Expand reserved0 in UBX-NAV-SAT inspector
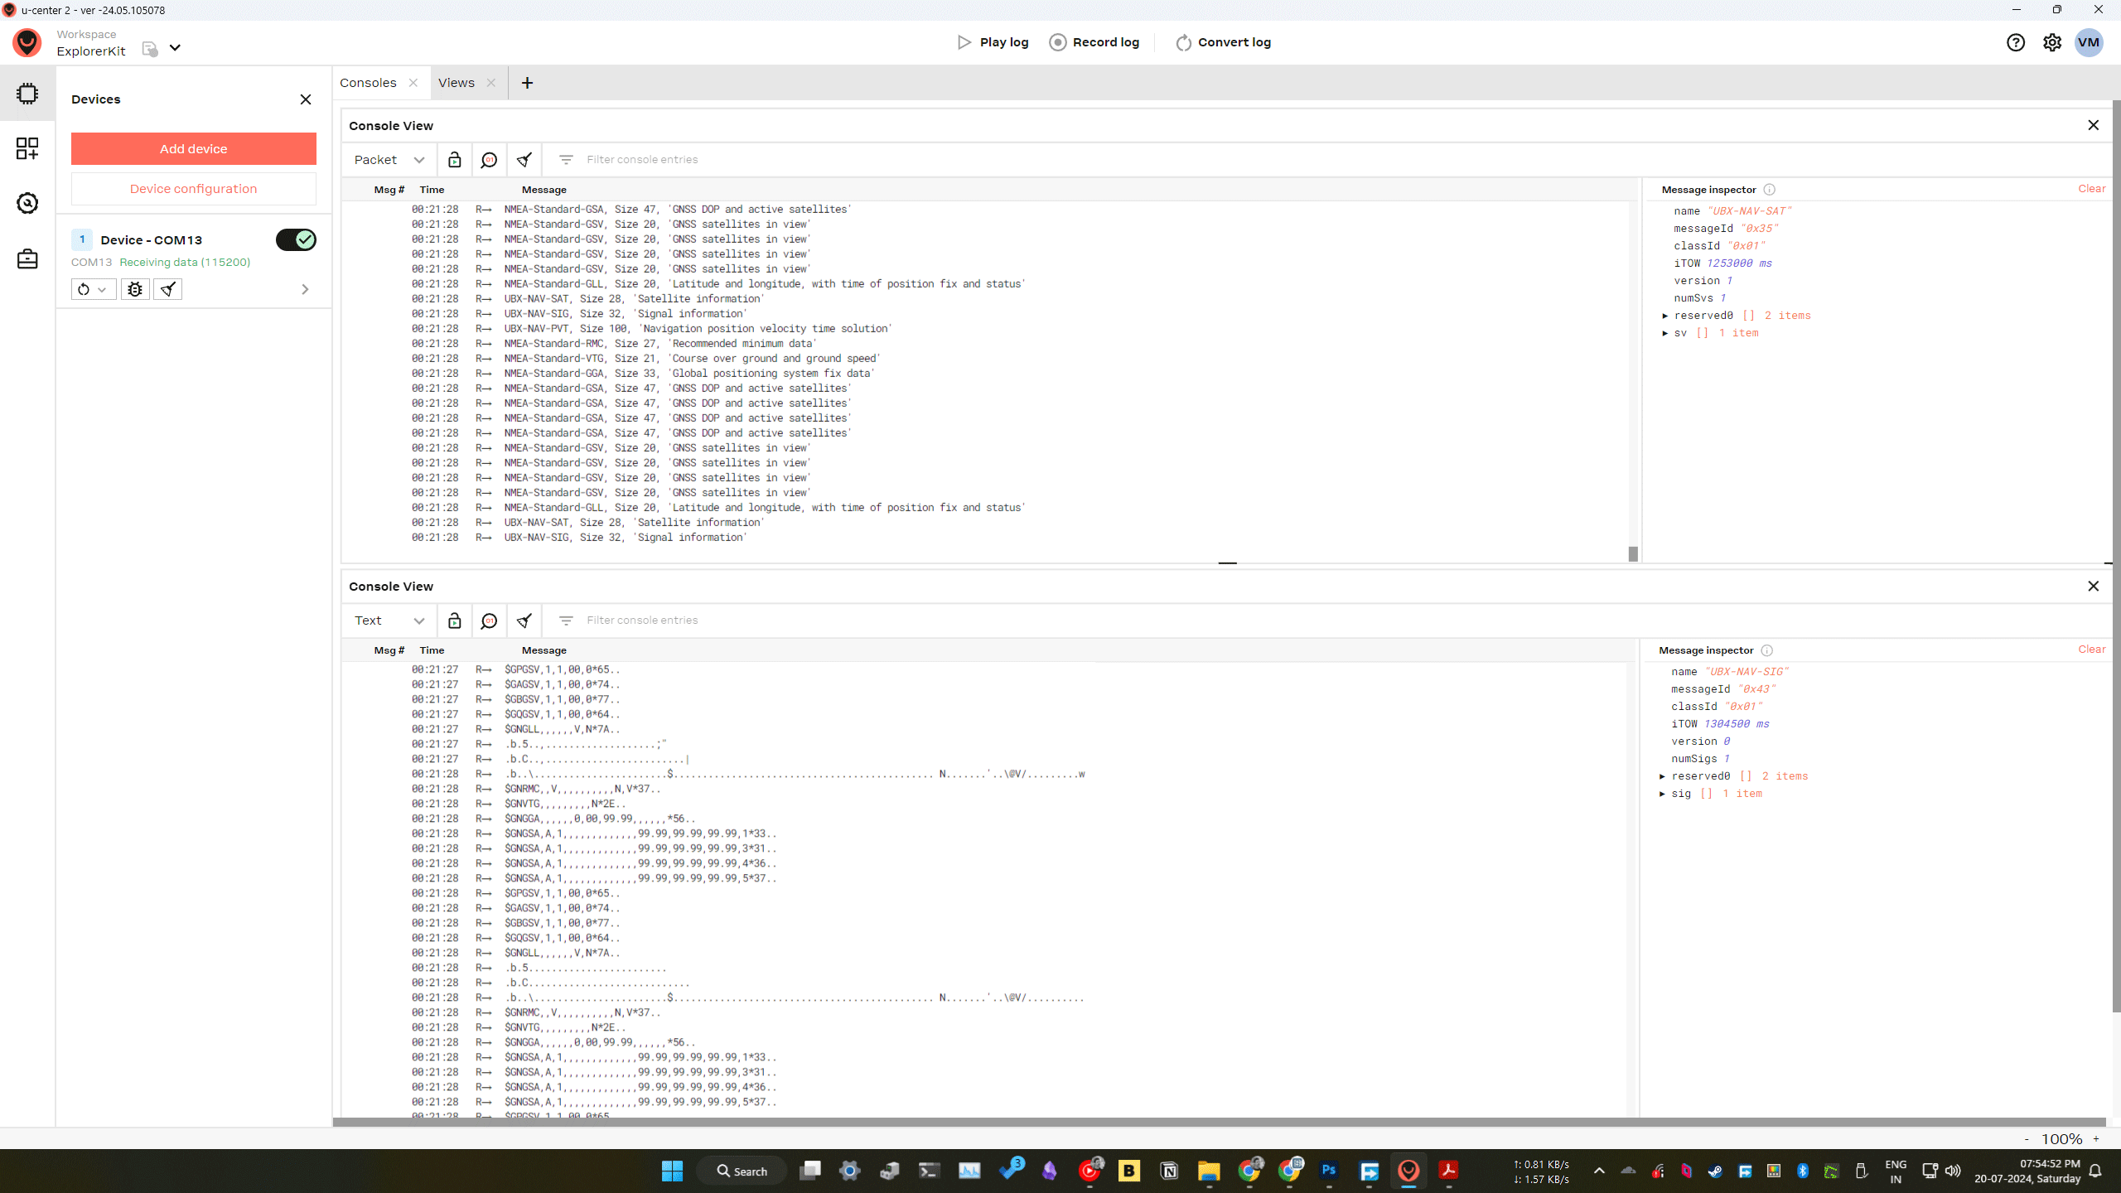Screen dimensions: 2121x1193 pos(1665,316)
